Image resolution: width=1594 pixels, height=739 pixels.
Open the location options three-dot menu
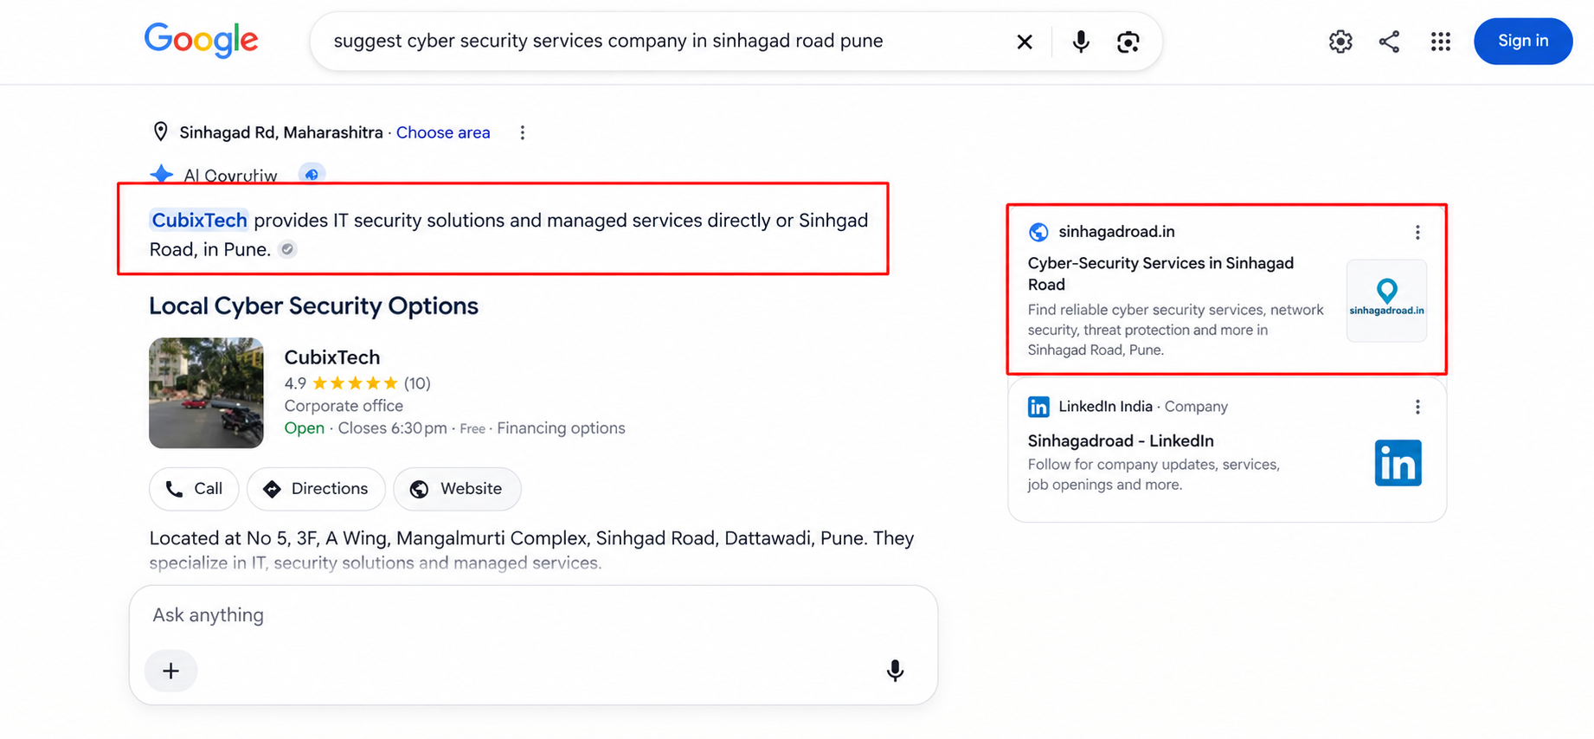[x=522, y=132]
